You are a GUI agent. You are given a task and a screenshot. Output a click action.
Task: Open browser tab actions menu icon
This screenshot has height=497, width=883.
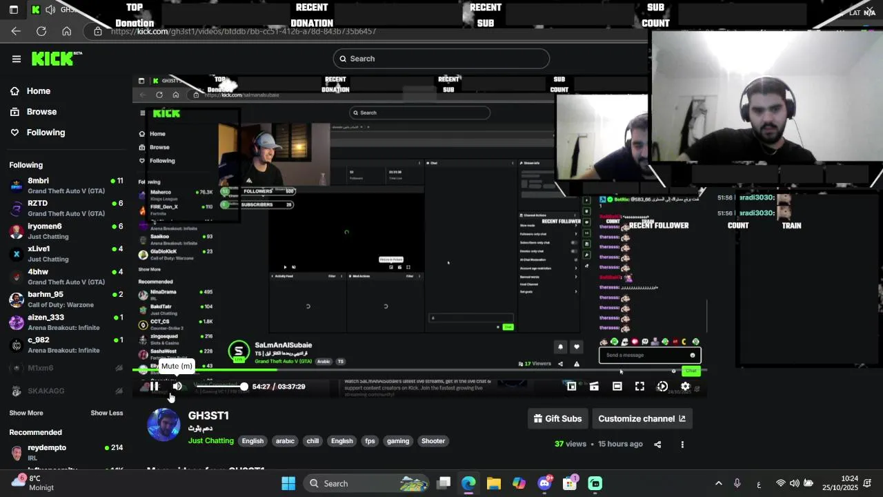13,10
